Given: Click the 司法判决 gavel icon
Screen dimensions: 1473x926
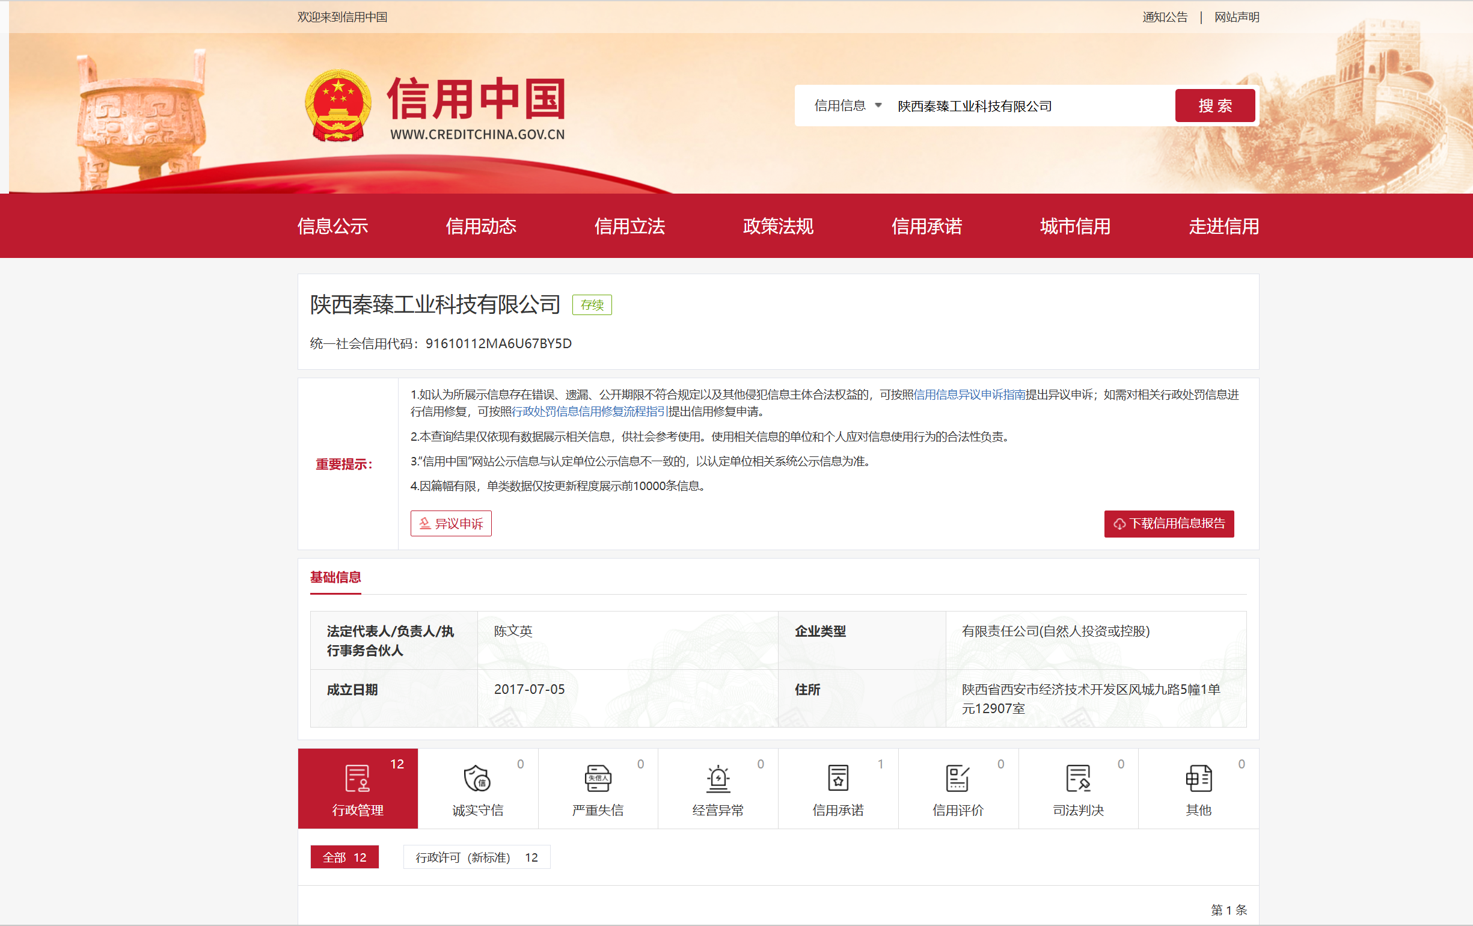Looking at the screenshot, I should [x=1078, y=778].
